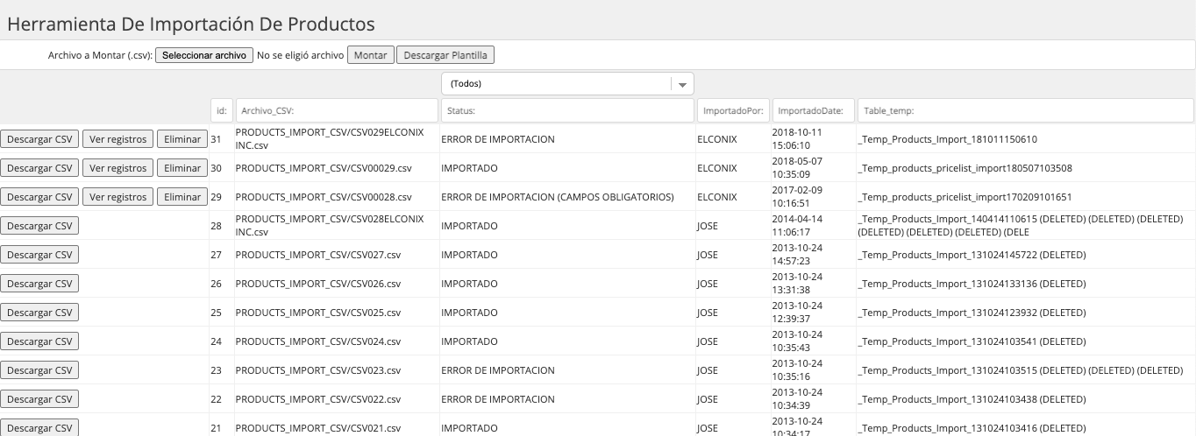
Task: Click Descargar CSV for record 25
Action: 39,313
